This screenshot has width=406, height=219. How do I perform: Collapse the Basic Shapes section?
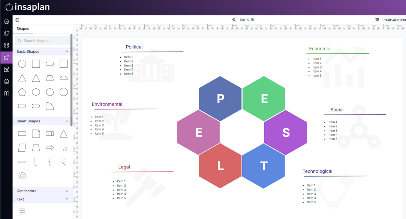click(67, 51)
